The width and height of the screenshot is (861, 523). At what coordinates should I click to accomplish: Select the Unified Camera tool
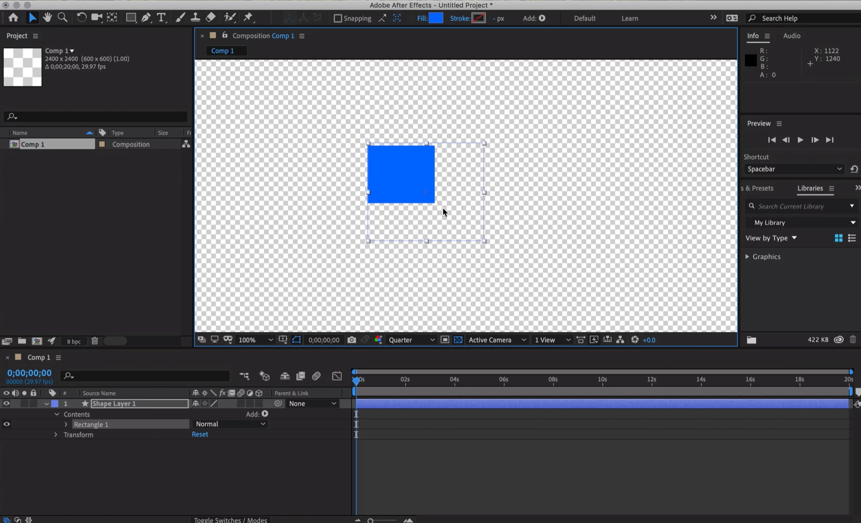tap(96, 18)
